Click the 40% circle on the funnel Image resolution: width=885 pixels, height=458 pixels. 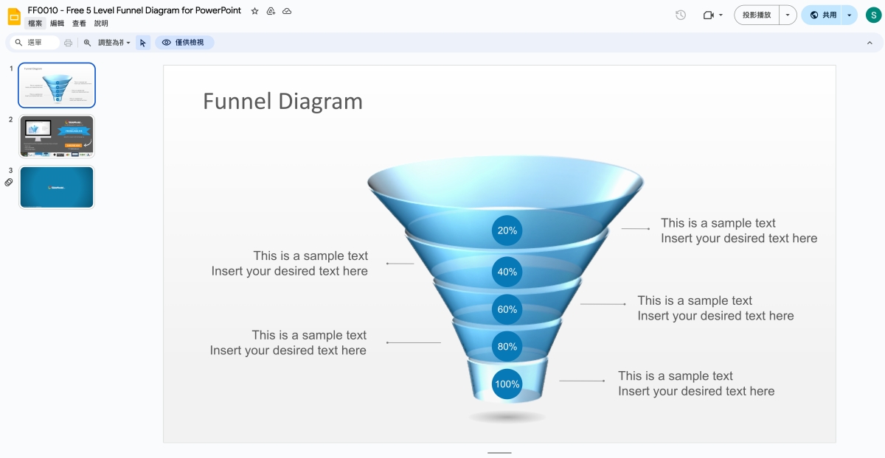[x=507, y=272]
